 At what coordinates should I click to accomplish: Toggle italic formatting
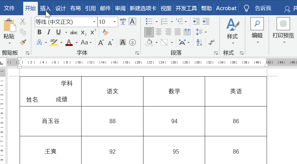click(x=49, y=32)
